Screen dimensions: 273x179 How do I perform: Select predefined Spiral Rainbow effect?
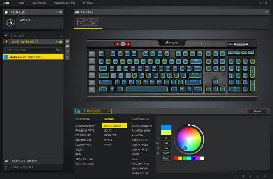coord(86,125)
